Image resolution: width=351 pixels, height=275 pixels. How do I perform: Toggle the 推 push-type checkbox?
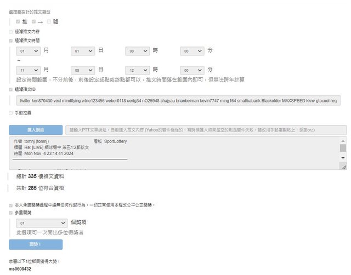(18, 21)
